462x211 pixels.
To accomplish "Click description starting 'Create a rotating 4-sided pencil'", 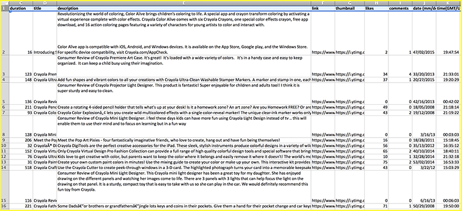I will (184, 107).
